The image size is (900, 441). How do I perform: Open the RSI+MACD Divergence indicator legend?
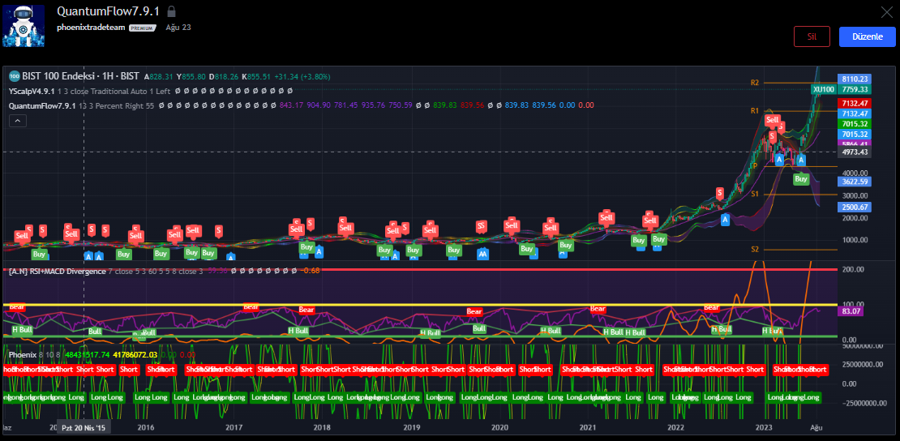(x=57, y=271)
